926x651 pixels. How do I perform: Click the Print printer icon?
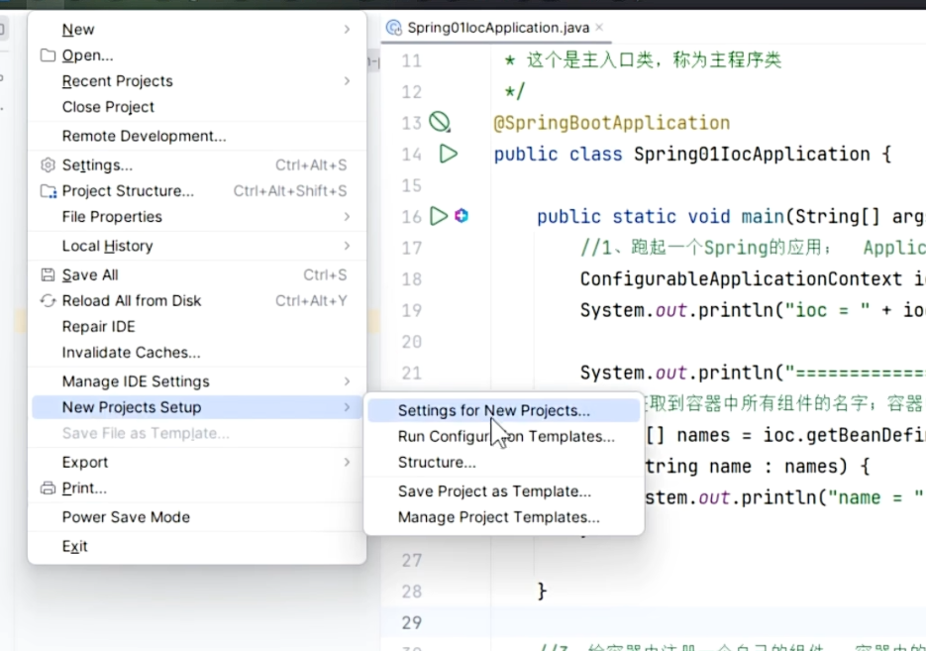coord(48,488)
